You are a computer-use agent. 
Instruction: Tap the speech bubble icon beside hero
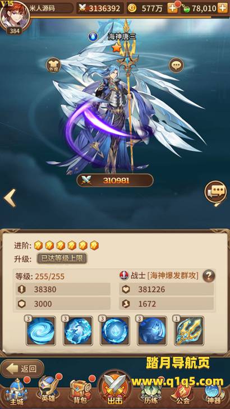coord(176,65)
